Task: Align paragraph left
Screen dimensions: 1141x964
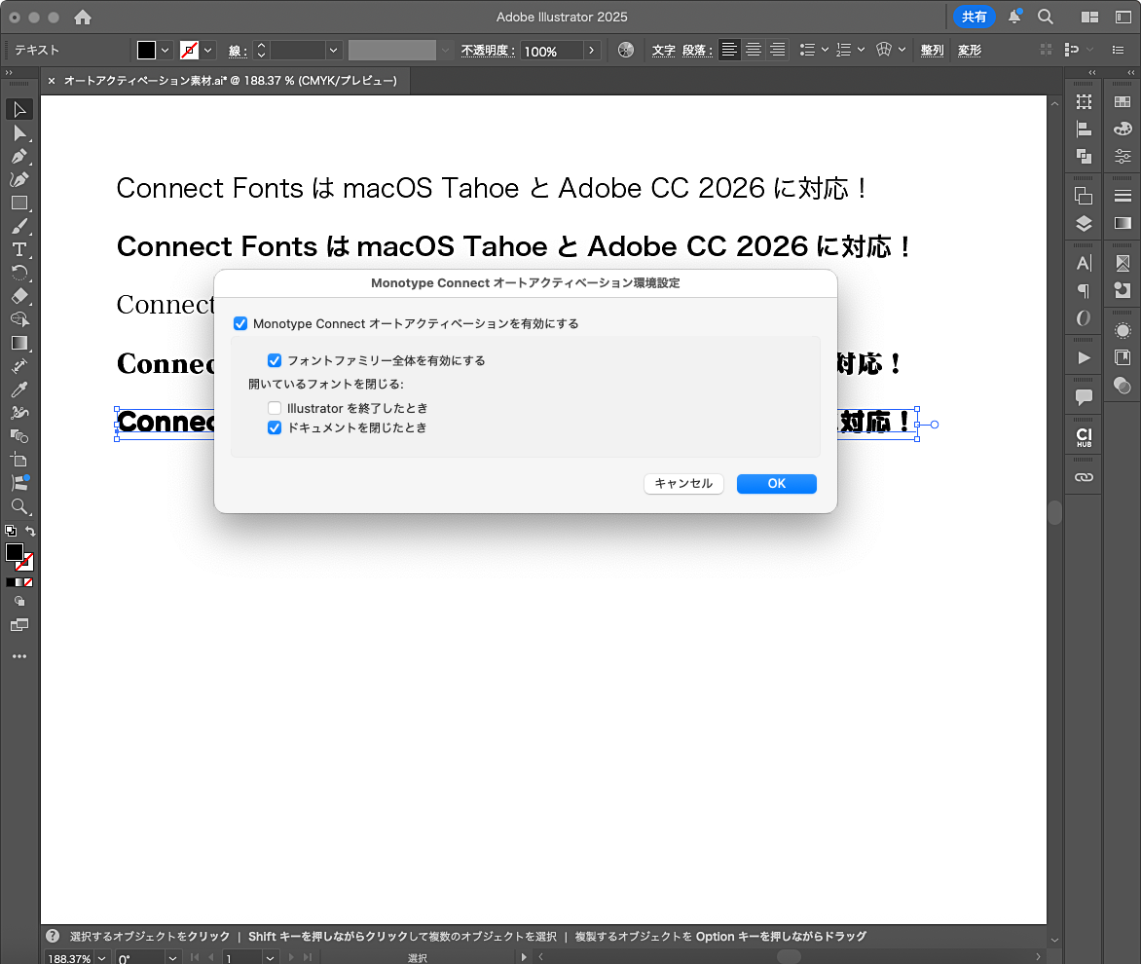Action: pyautogui.click(x=729, y=50)
